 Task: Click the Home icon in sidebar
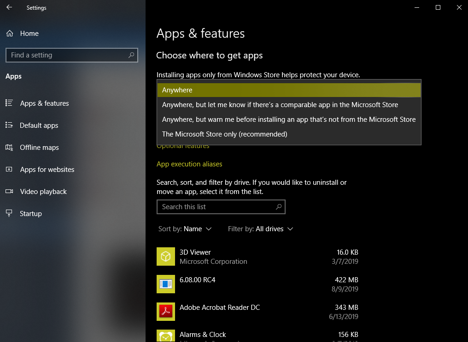9,34
